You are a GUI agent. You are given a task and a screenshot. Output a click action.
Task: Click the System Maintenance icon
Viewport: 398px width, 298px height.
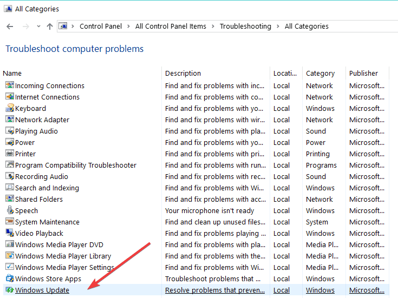point(10,221)
